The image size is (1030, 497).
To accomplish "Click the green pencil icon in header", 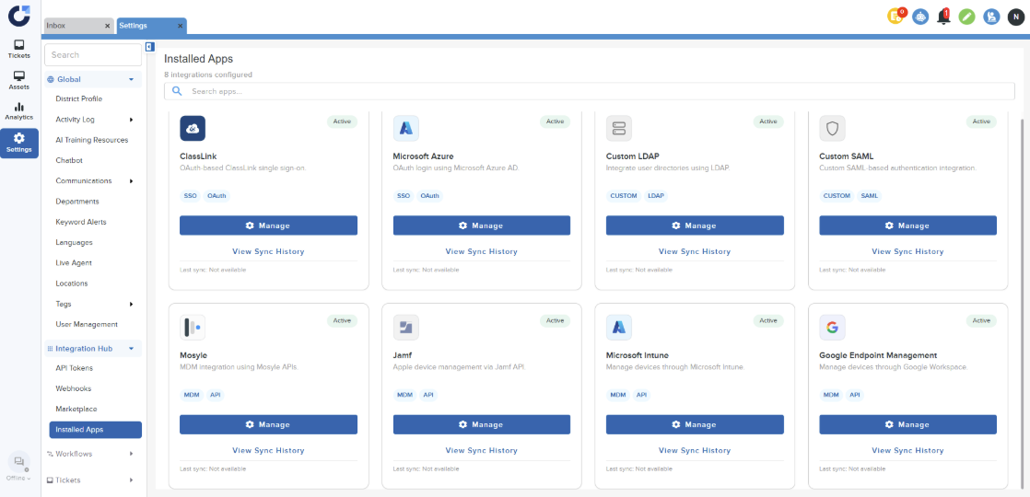I will click(966, 17).
